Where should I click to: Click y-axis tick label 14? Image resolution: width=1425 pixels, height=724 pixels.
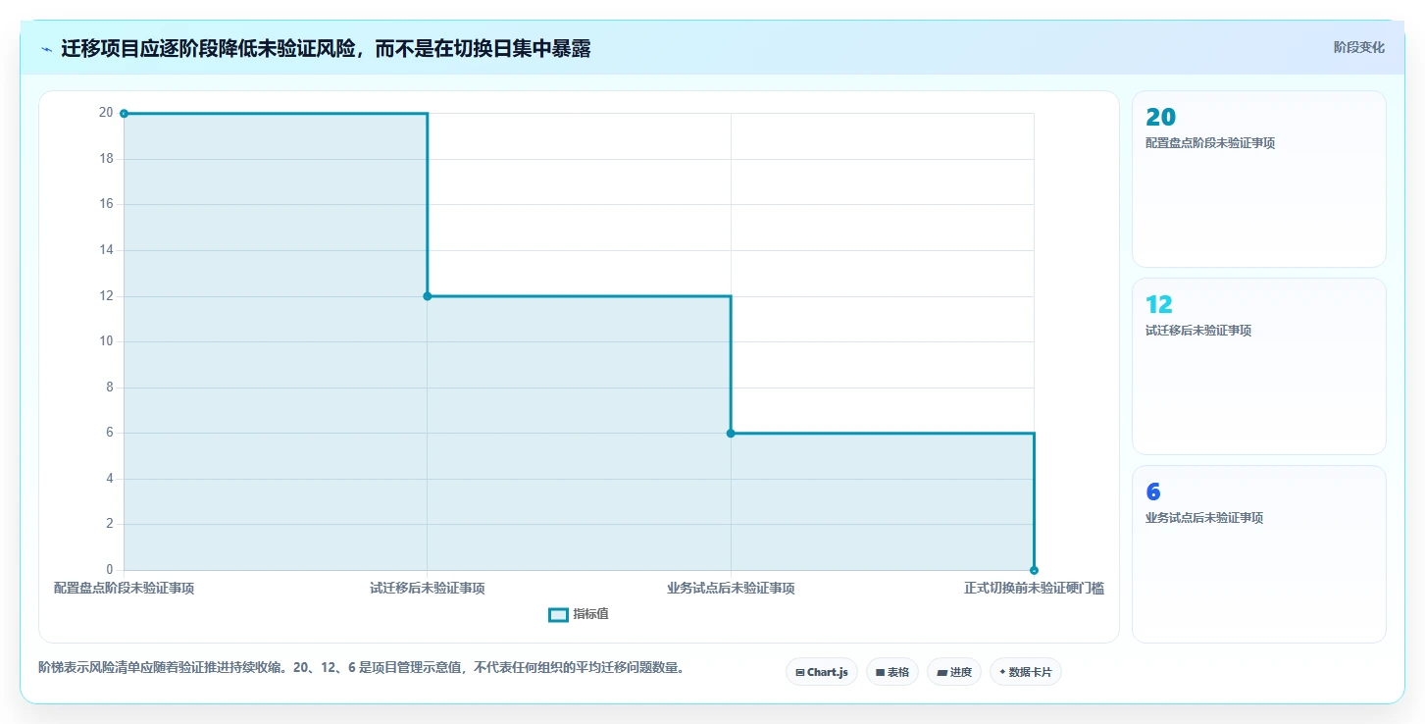(x=106, y=250)
